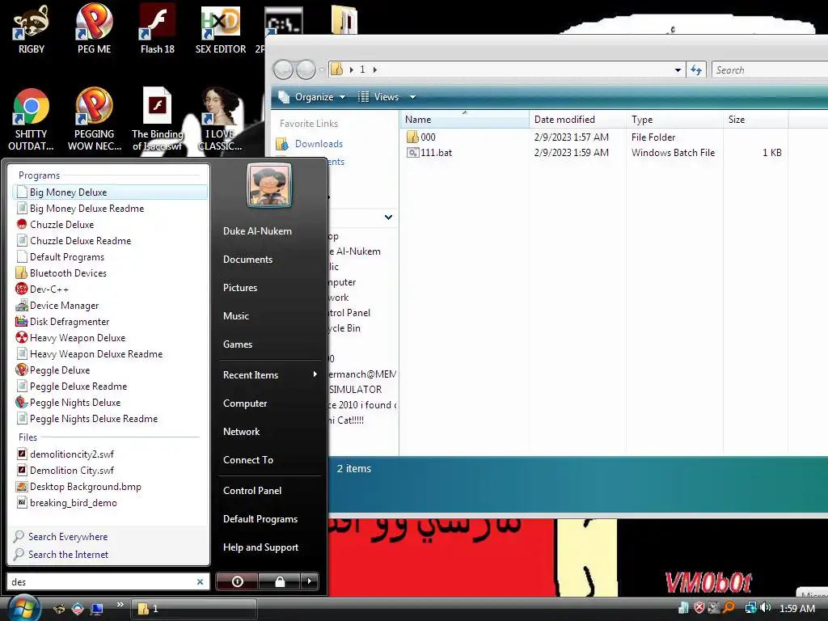This screenshot has width=828, height=621.
Task: Click breadcrumb arrow after folder 1
Action: (x=375, y=70)
